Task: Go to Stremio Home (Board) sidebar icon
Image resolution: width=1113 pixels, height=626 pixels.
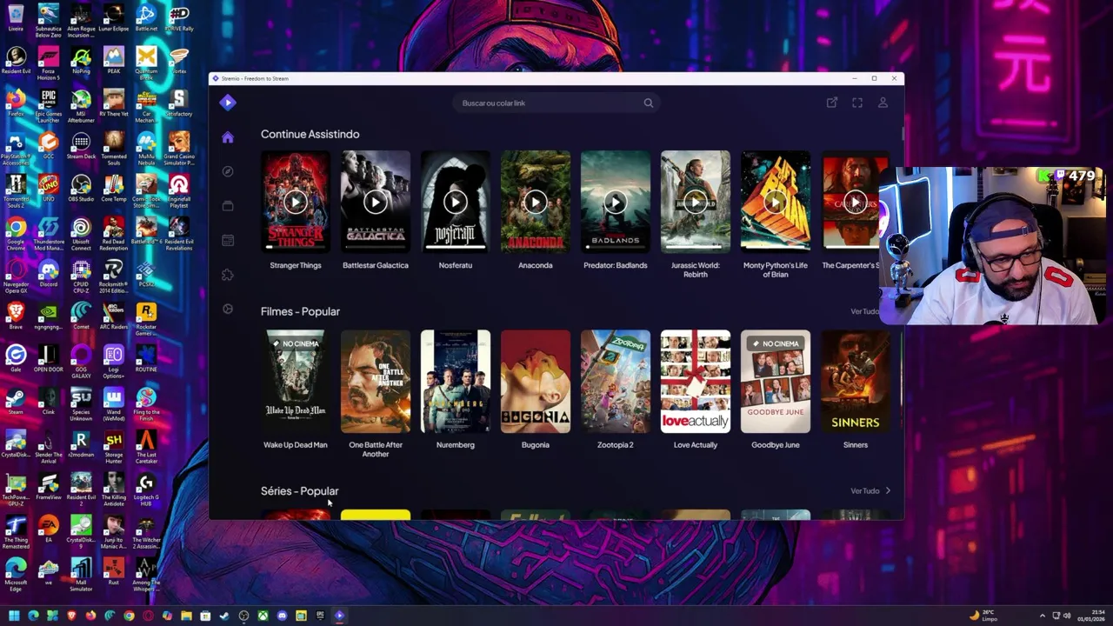Action: tap(228, 137)
